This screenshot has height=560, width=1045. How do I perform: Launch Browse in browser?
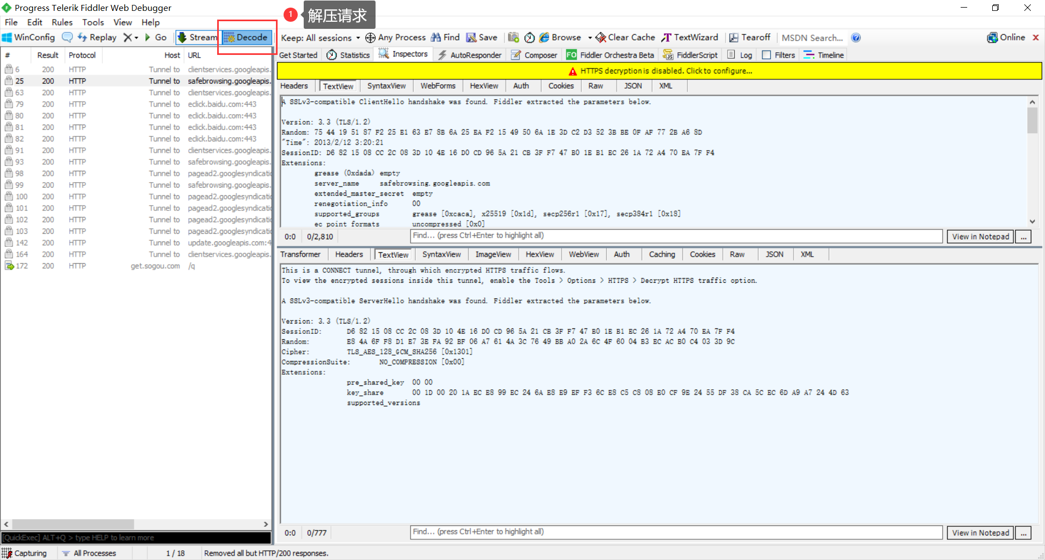click(561, 38)
